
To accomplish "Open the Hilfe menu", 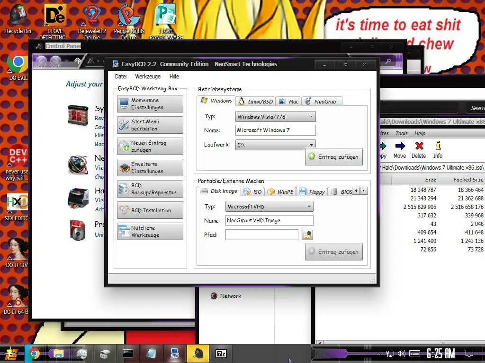I will [x=174, y=76].
